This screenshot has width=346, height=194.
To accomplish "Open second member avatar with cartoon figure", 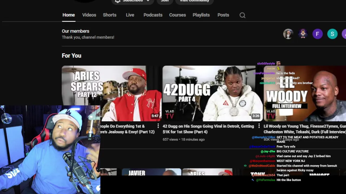I will pos(303,34).
